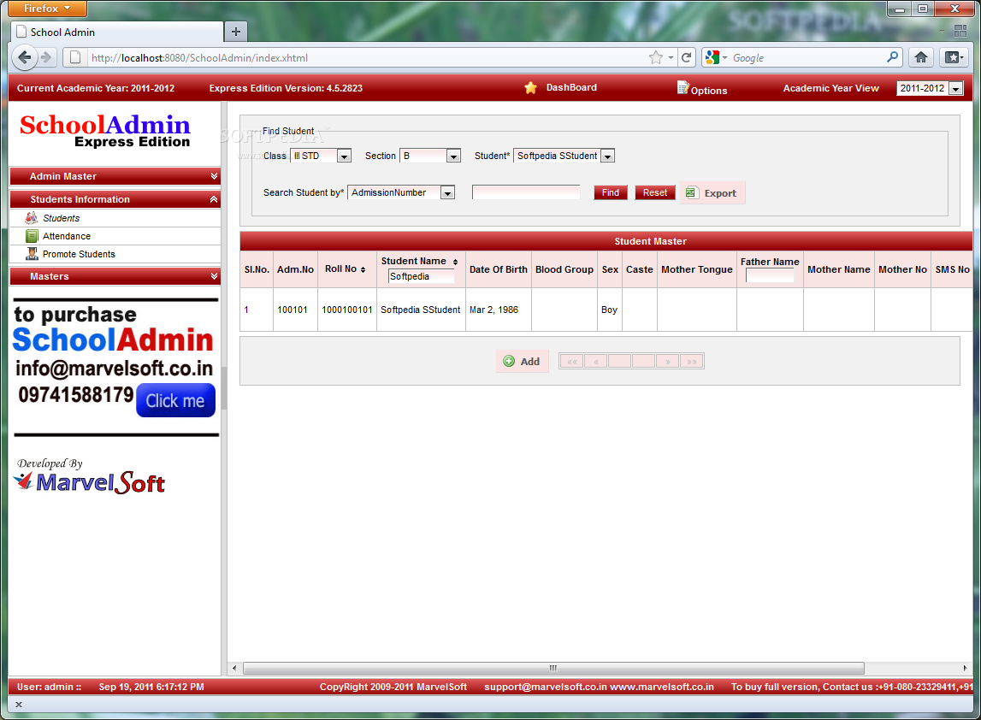Click the horizontal scrollbar thumb
The width and height of the screenshot is (981, 720).
(x=553, y=668)
